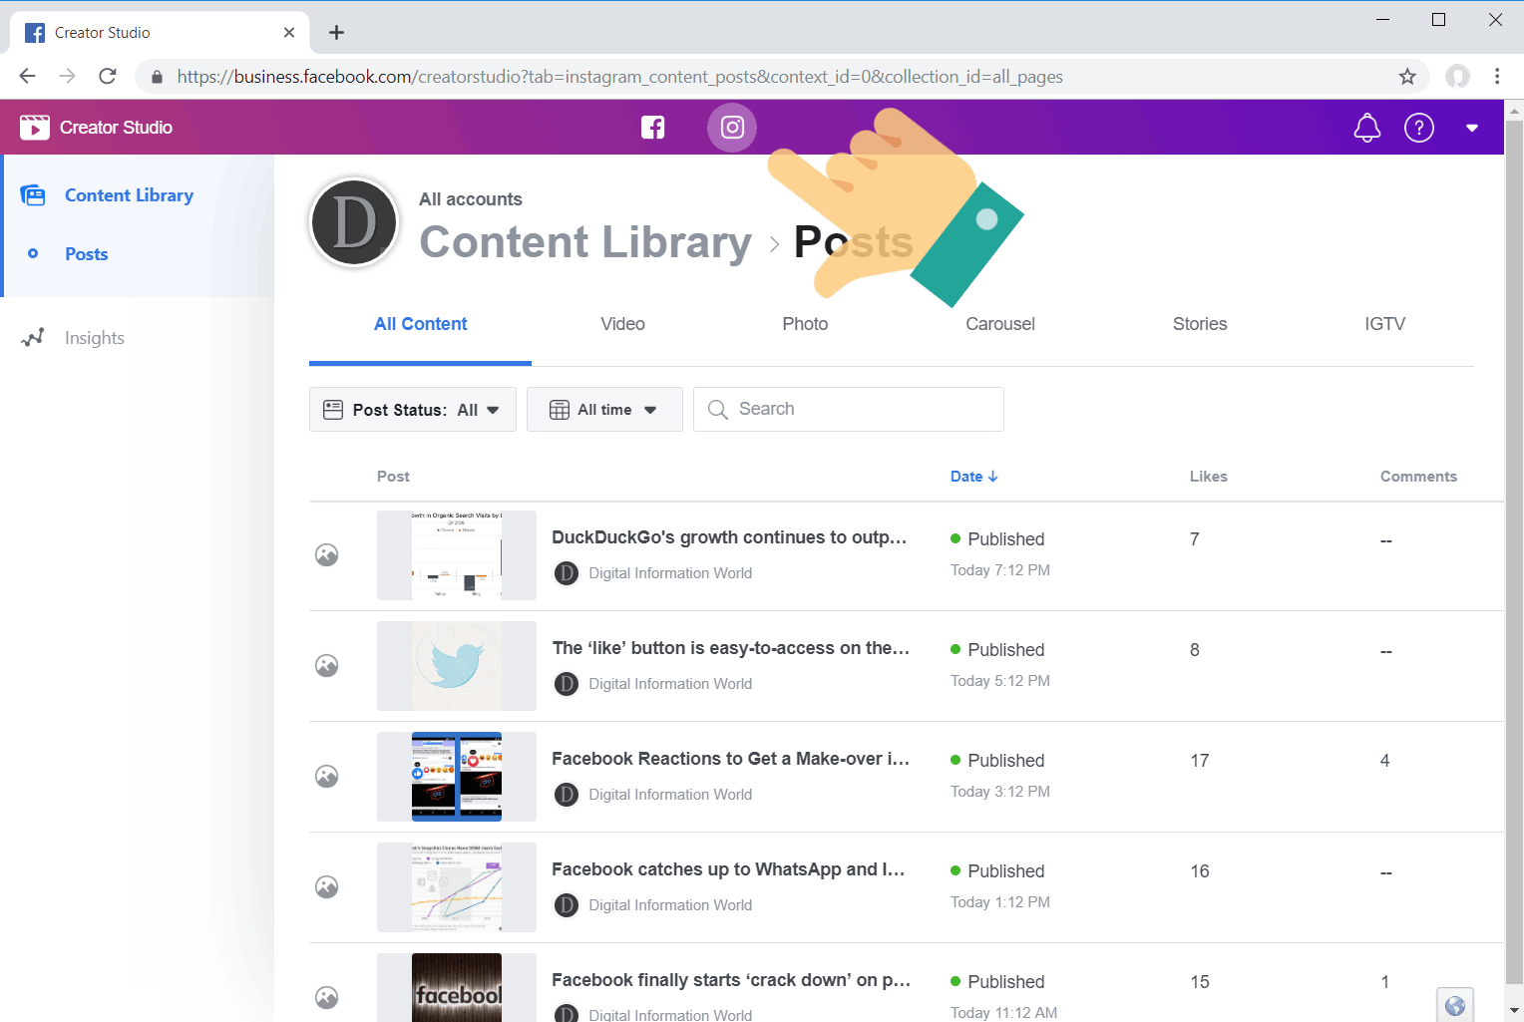Click the browser address bar URL
The width and height of the screenshot is (1524, 1022).
click(620, 77)
